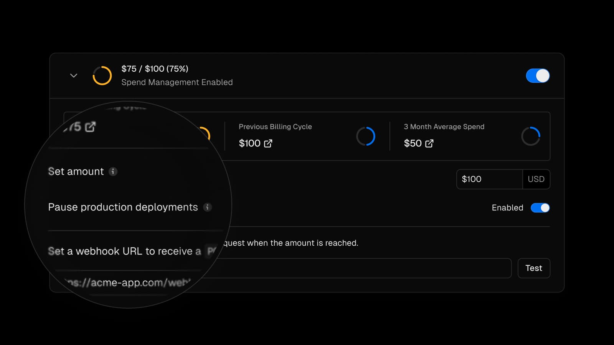Click into the webhook URL text field
The height and width of the screenshot is (345, 614).
tap(365, 268)
